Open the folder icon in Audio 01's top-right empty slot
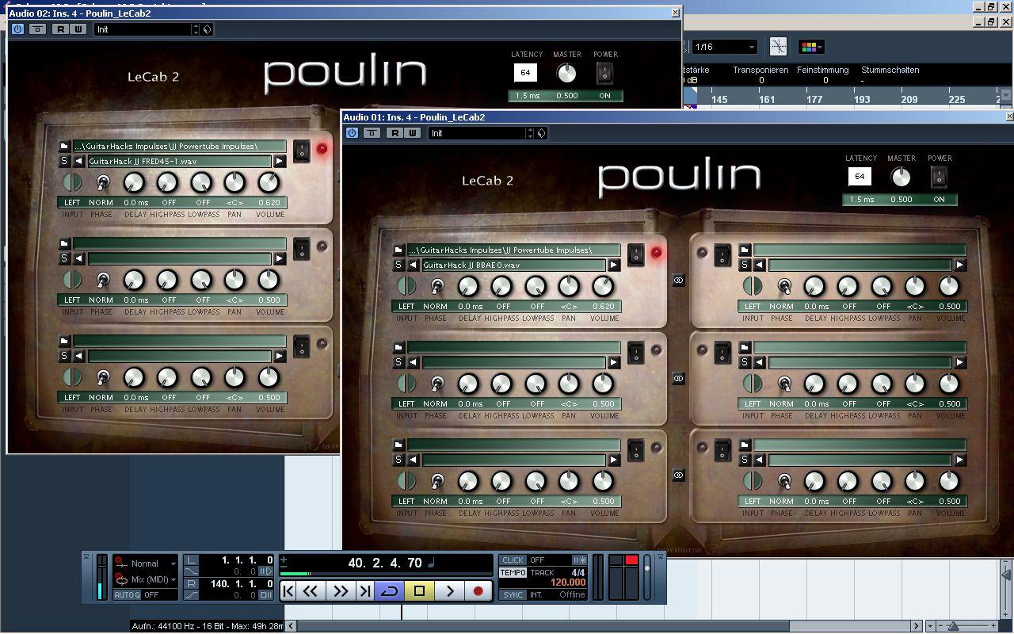This screenshot has height=634, width=1014. pyautogui.click(x=745, y=250)
